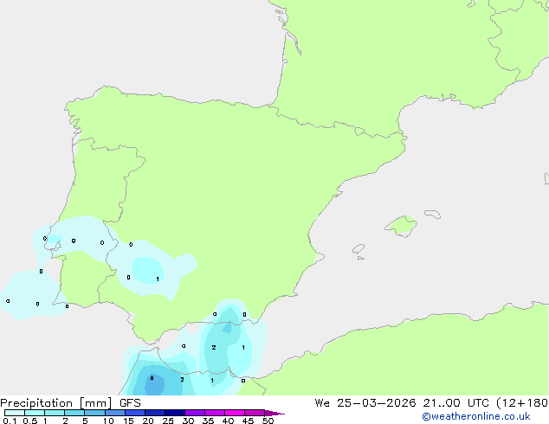This screenshot has width=549, height=424.
Task: Click Mallorca island on the map
Action: 401,227
